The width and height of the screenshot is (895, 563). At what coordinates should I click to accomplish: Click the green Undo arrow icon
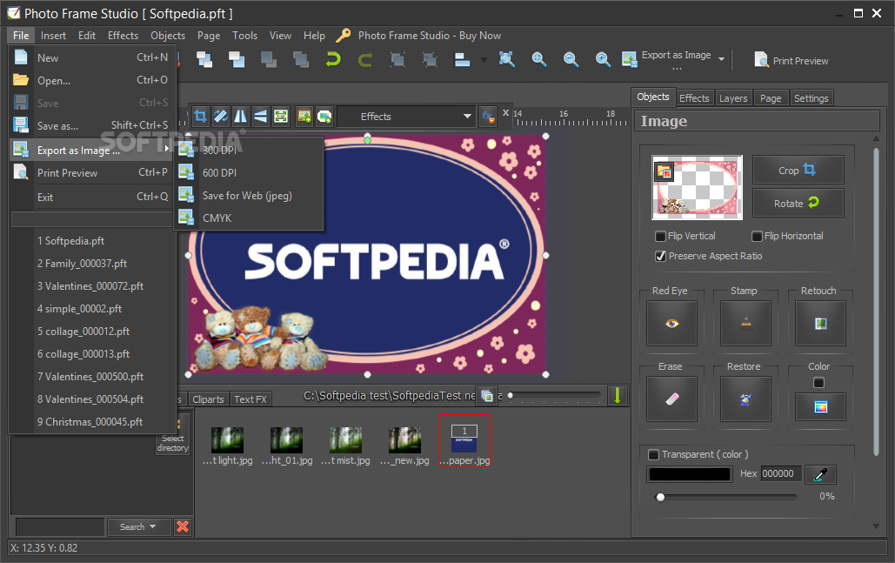pyautogui.click(x=333, y=59)
